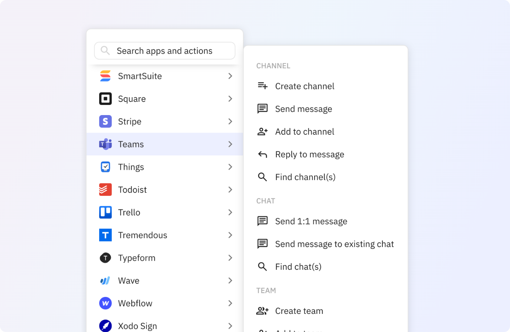The image size is (510, 332).
Task: Select the Todoist label
Action: pyautogui.click(x=132, y=190)
